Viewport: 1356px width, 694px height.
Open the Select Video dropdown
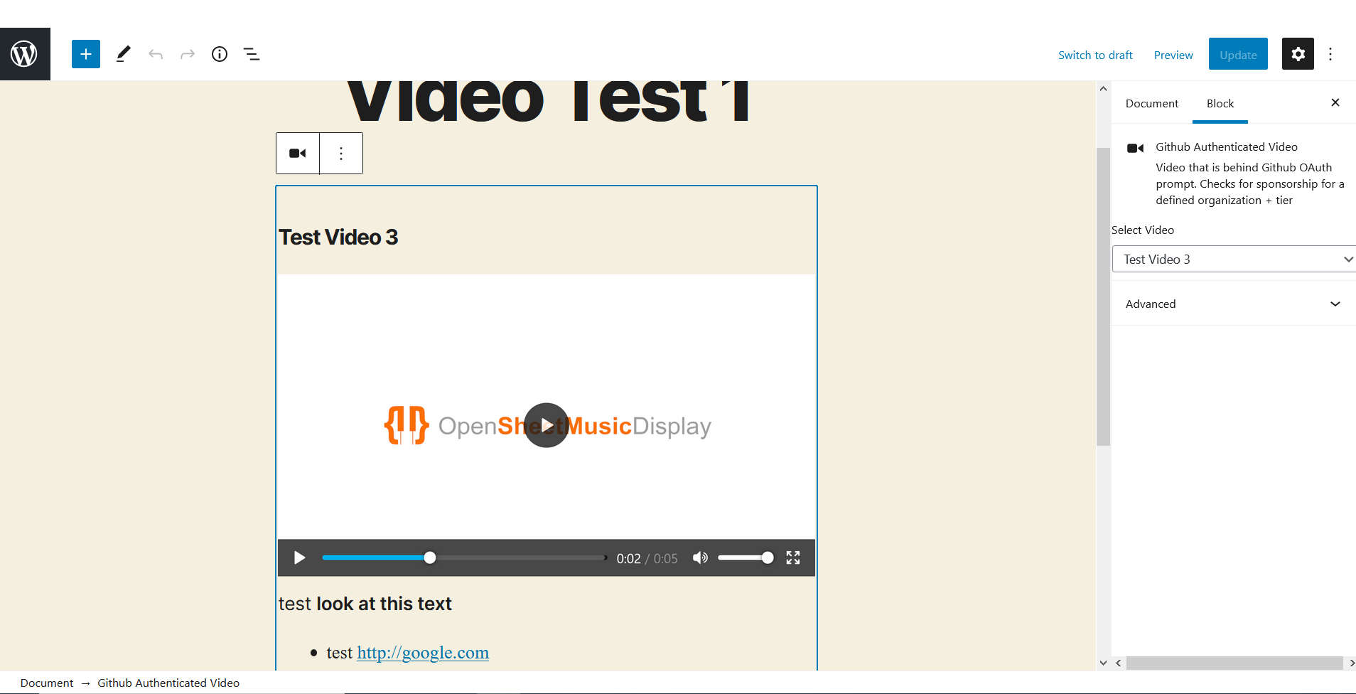1236,260
